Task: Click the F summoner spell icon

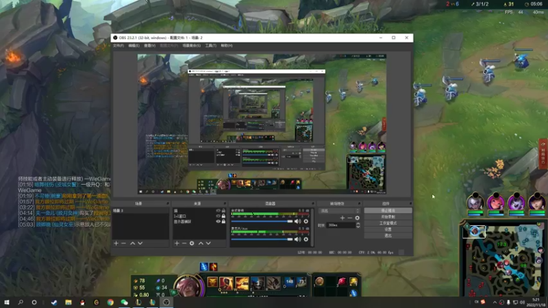Action: tap(301, 281)
